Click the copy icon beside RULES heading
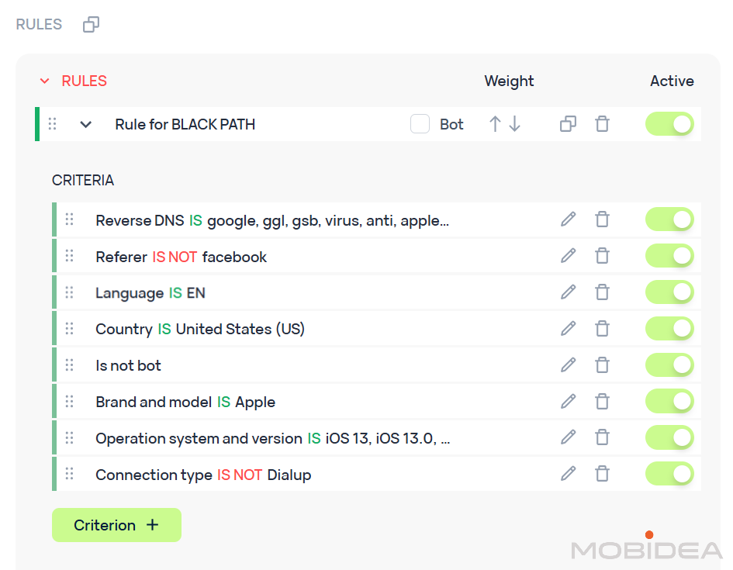The image size is (733, 570). click(x=91, y=25)
